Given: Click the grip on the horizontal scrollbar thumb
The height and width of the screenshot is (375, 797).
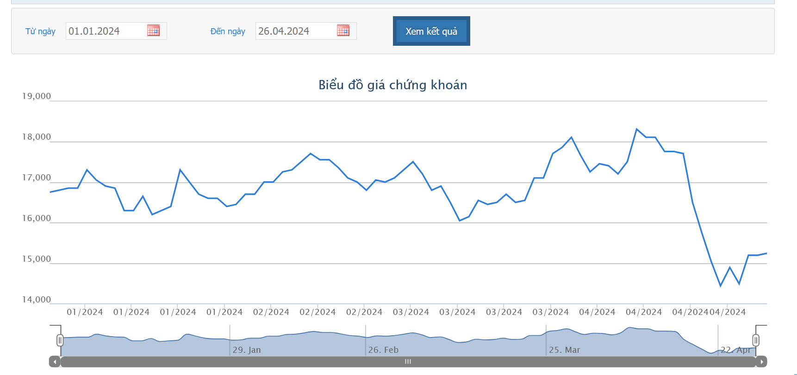Looking at the screenshot, I should click(x=408, y=362).
